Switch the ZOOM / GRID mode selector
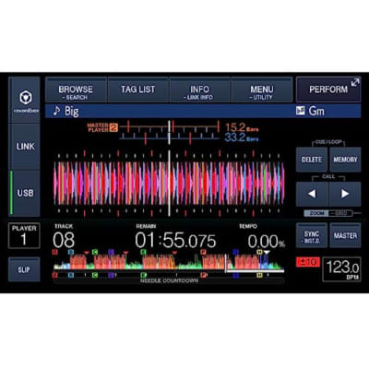 point(327,213)
